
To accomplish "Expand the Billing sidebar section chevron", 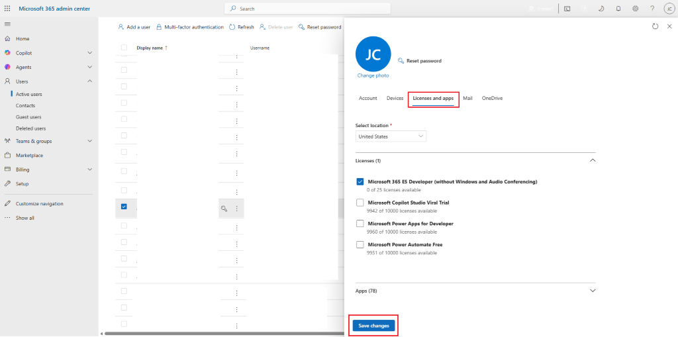I will [90, 169].
